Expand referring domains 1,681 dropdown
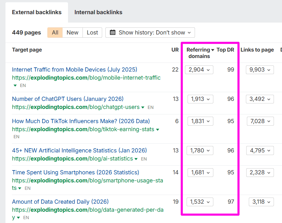The image size is (282, 223). (200, 173)
